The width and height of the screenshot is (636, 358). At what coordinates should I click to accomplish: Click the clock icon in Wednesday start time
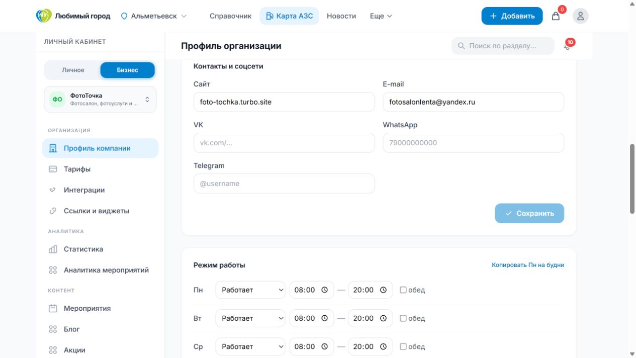tap(324, 346)
